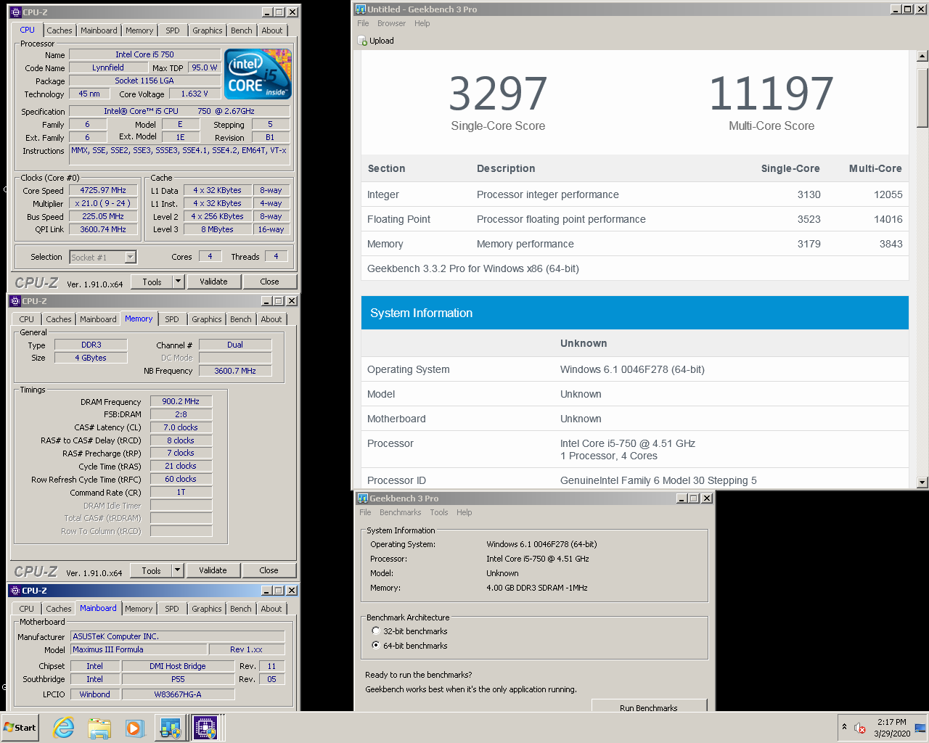
Task: Click the 11197 Multi-Core Score
Action: point(772,94)
